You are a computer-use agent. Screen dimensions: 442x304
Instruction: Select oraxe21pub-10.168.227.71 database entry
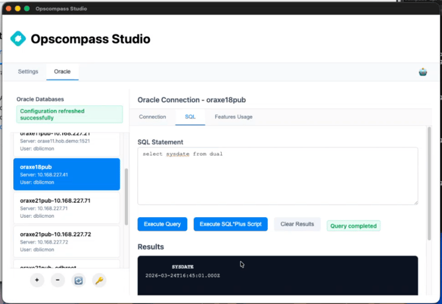tap(67, 207)
